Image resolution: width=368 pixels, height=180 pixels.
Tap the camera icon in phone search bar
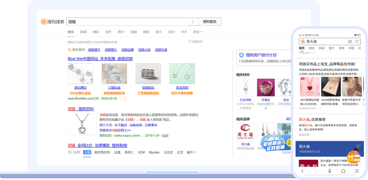[x=350, y=42]
